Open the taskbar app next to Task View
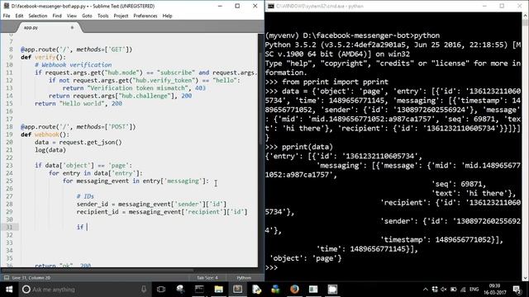 click(x=180, y=290)
